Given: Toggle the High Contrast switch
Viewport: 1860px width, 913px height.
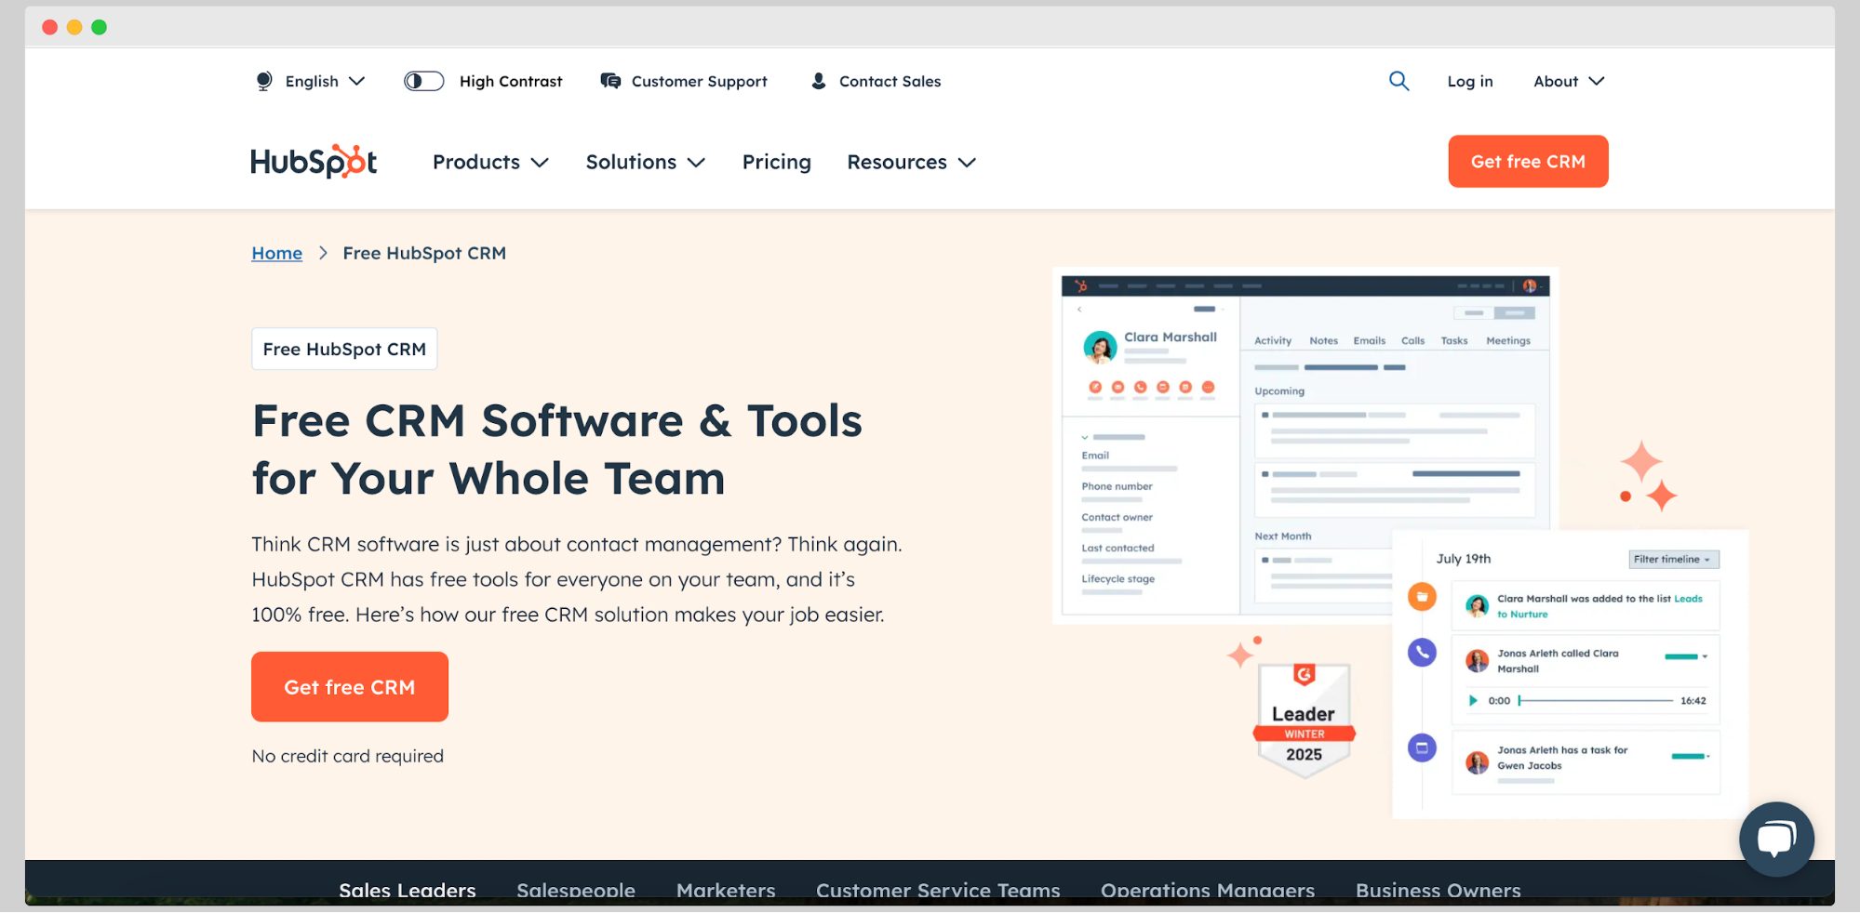Looking at the screenshot, I should (423, 81).
